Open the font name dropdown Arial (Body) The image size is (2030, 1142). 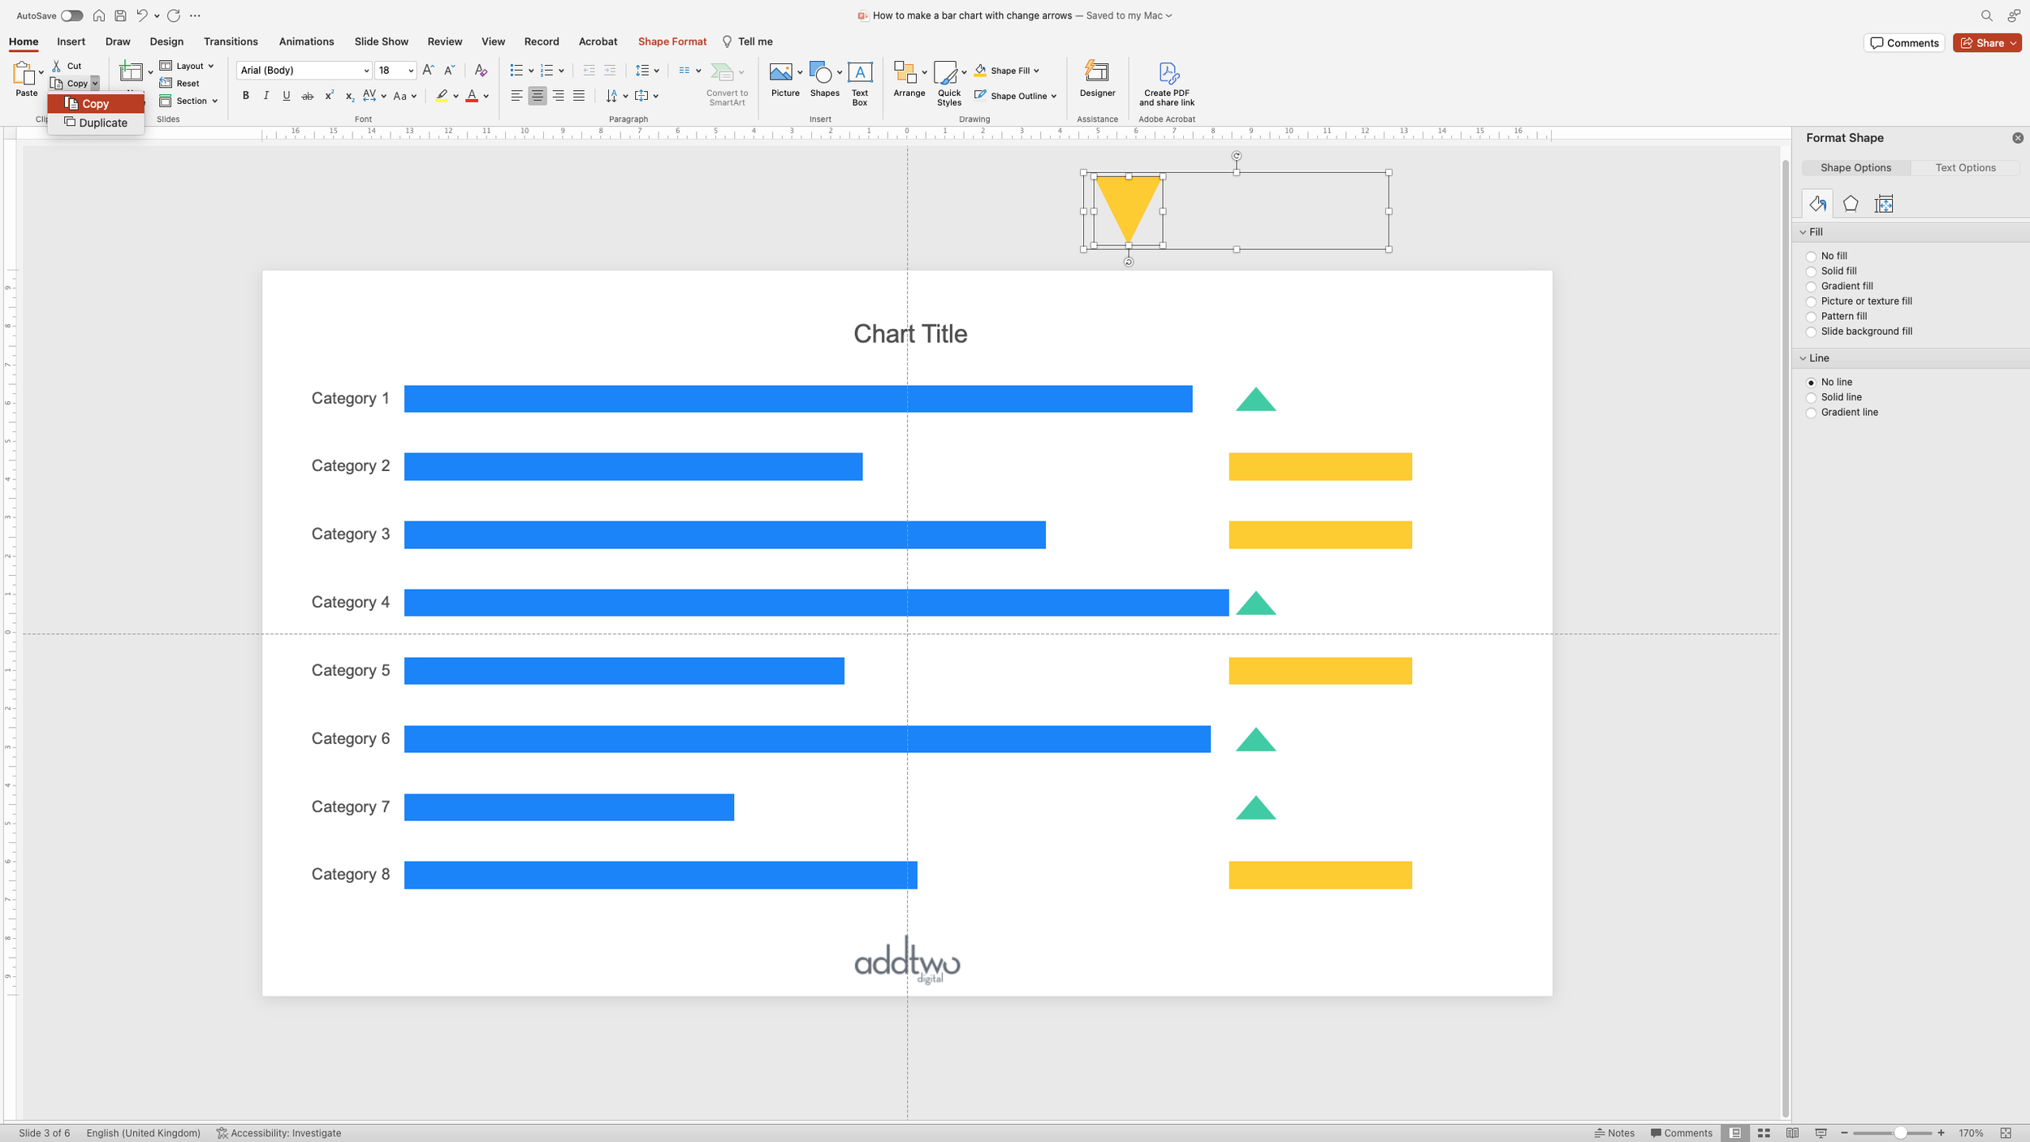[x=365, y=71]
